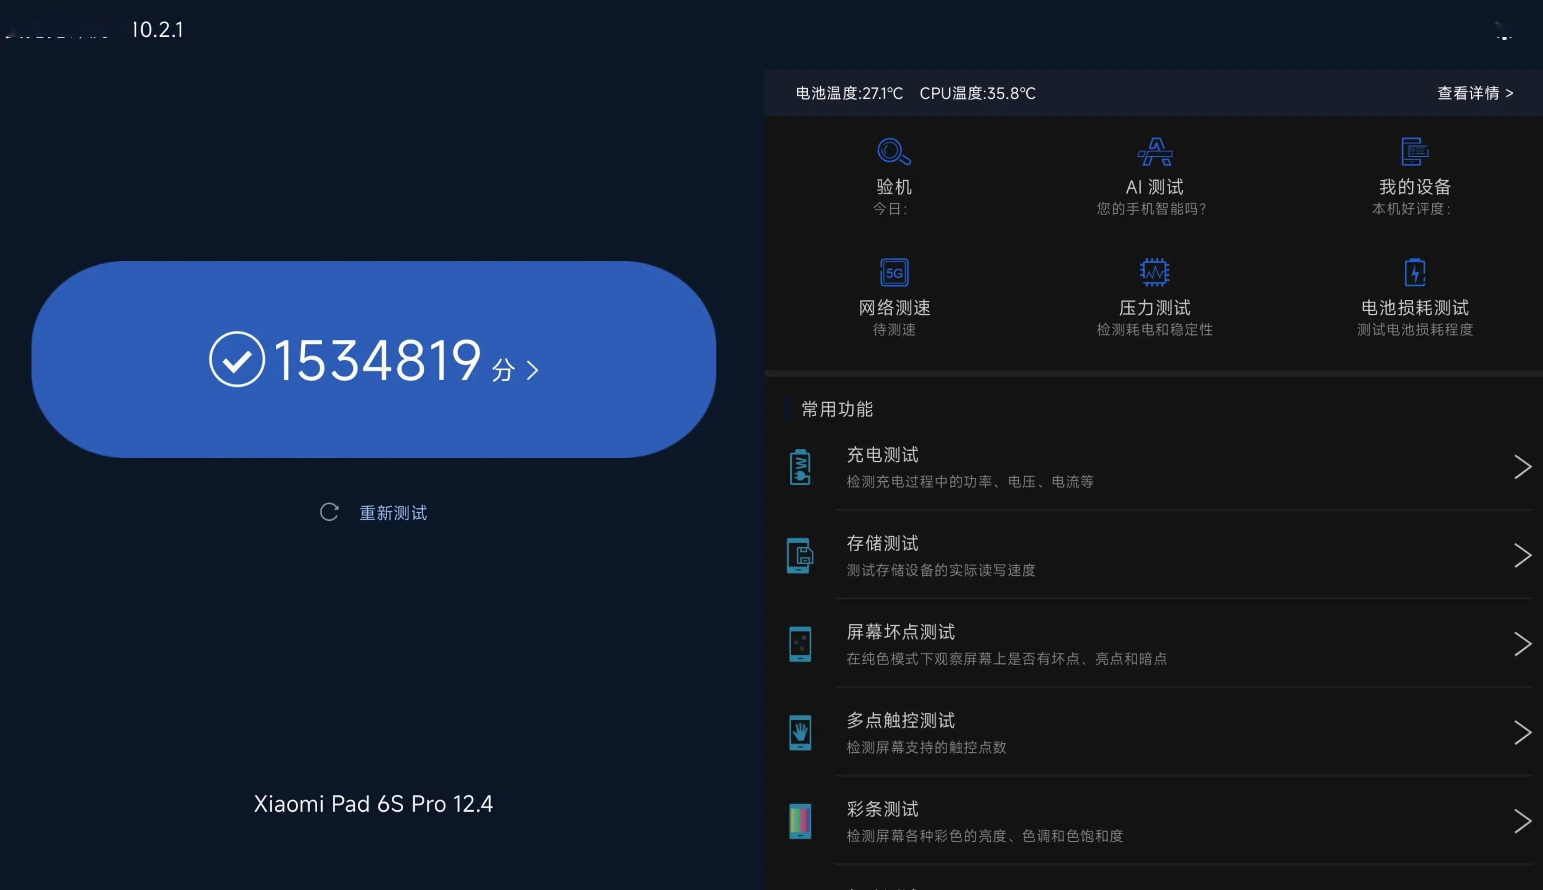1543x890 pixels.
Task: Click the 压力测试 label
Action: click(x=1155, y=307)
